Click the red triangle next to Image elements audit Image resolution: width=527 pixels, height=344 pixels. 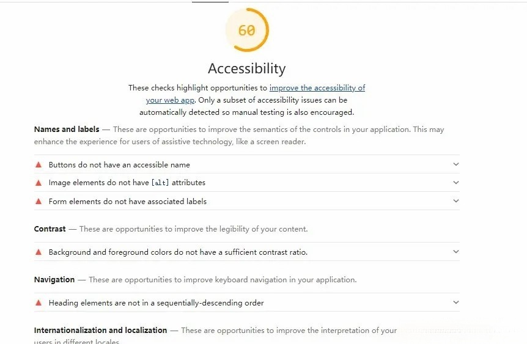click(x=38, y=183)
